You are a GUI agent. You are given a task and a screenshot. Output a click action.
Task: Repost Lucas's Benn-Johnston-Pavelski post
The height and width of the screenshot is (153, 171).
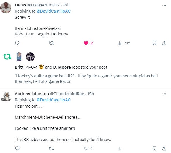pos(51,43)
